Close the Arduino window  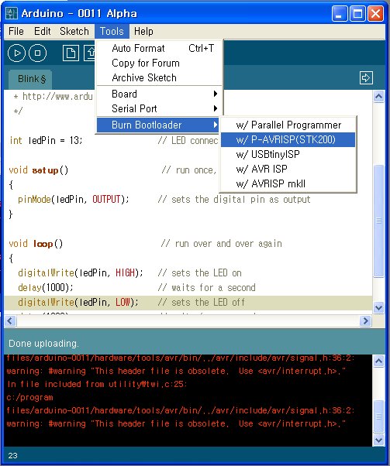tap(375, 14)
